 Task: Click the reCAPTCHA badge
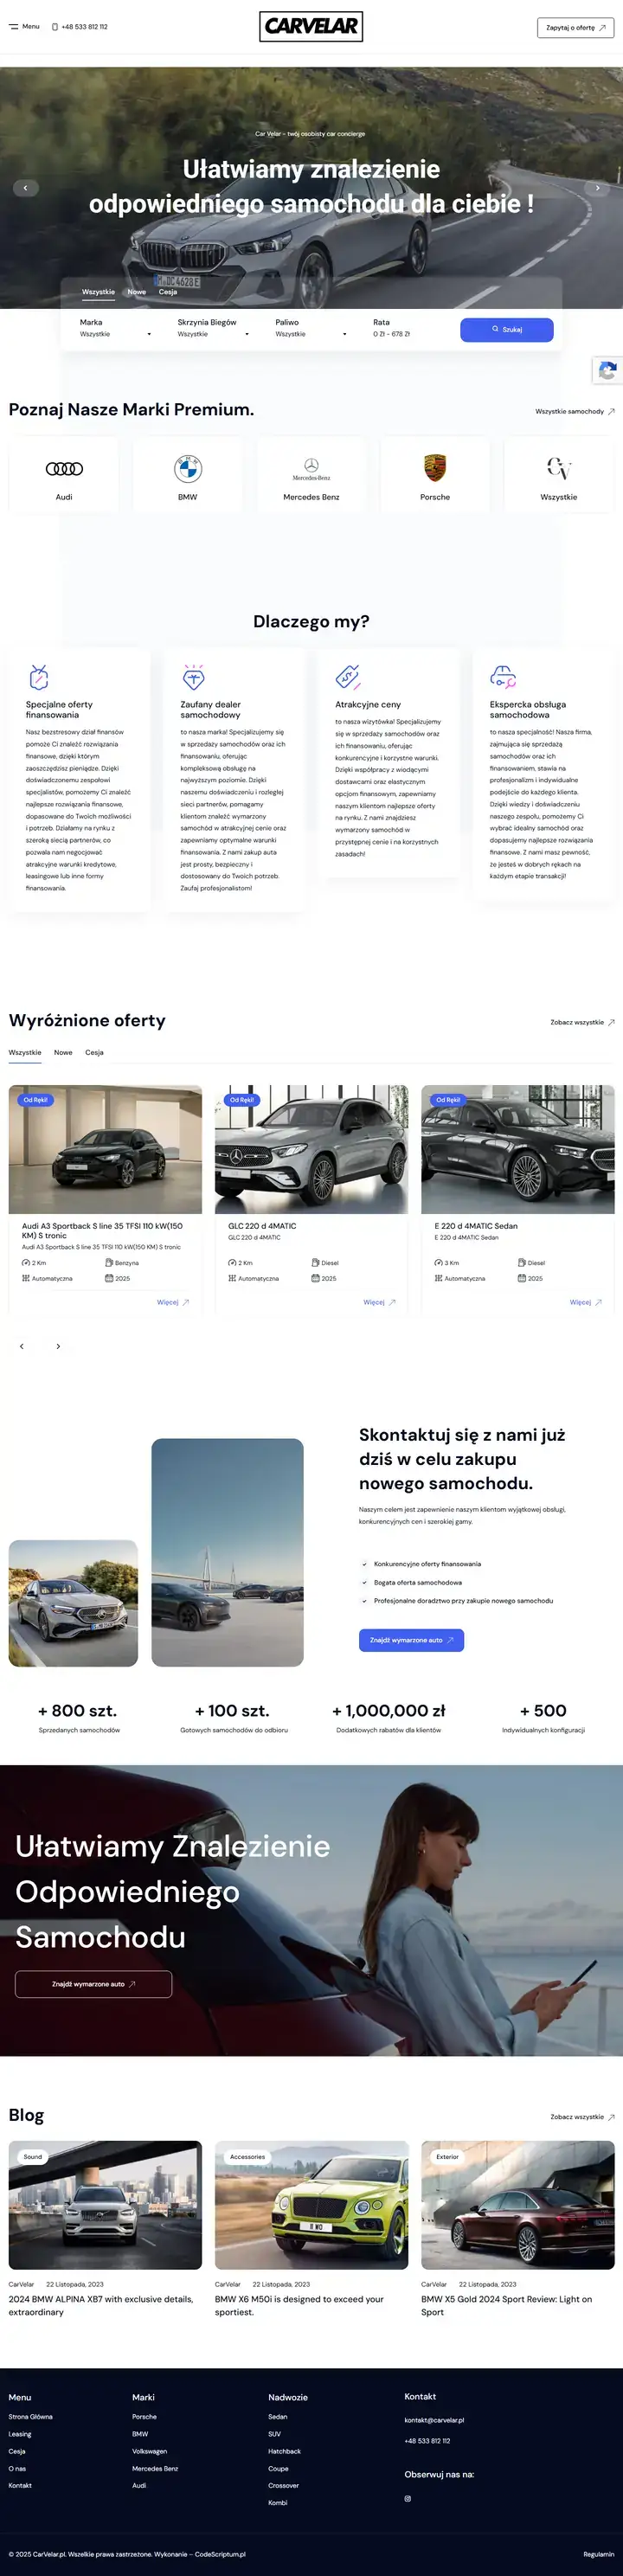tap(607, 370)
